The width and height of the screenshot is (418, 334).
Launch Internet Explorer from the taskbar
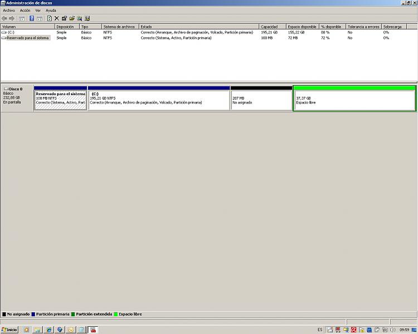tap(48, 330)
